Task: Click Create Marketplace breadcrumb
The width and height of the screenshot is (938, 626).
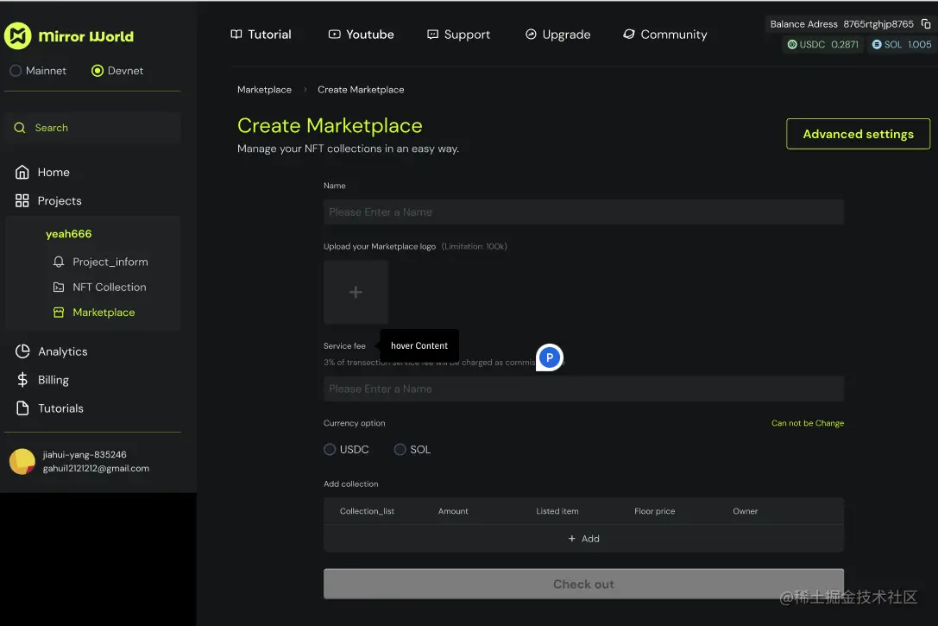Action: click(361, 90)
